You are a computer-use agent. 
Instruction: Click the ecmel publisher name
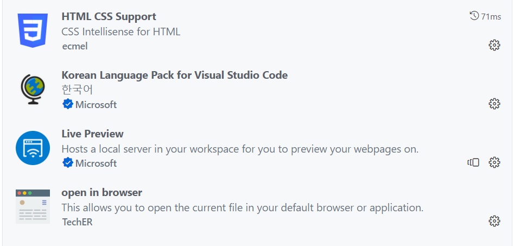(x=75, y=46)
